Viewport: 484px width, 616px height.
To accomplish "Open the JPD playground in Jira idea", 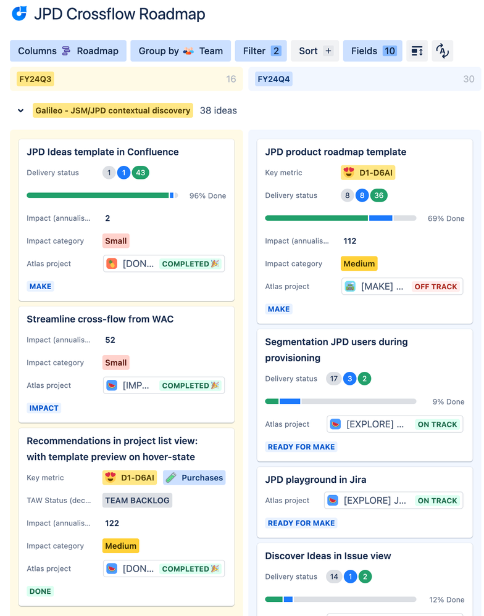I will (315, 480).
